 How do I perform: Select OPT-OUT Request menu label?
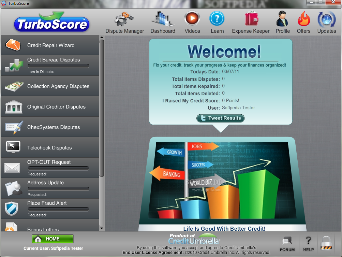49,162
